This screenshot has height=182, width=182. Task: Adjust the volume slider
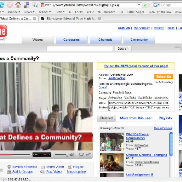(x=61, y=155)
